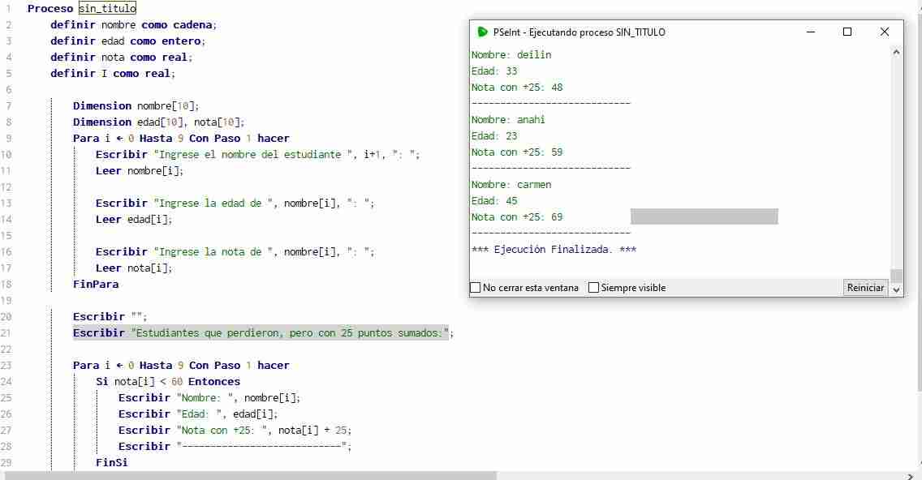Click output line 'Nota con +25: 69'

[517, 217]
